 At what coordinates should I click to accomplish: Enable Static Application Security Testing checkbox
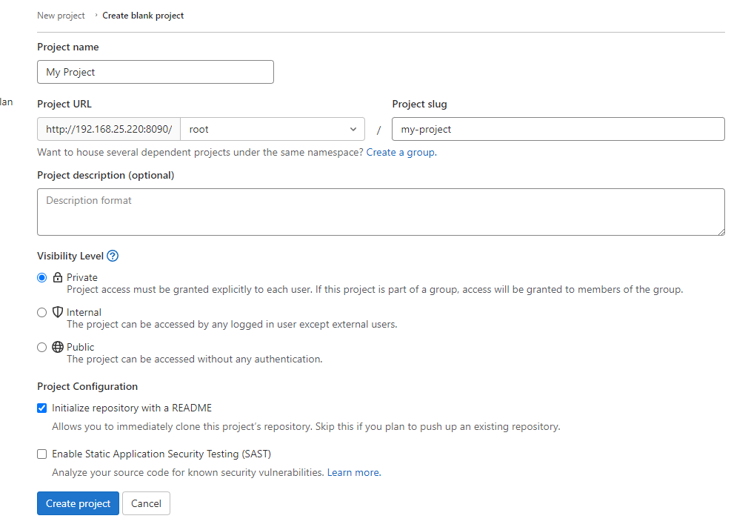pos(42,454)
